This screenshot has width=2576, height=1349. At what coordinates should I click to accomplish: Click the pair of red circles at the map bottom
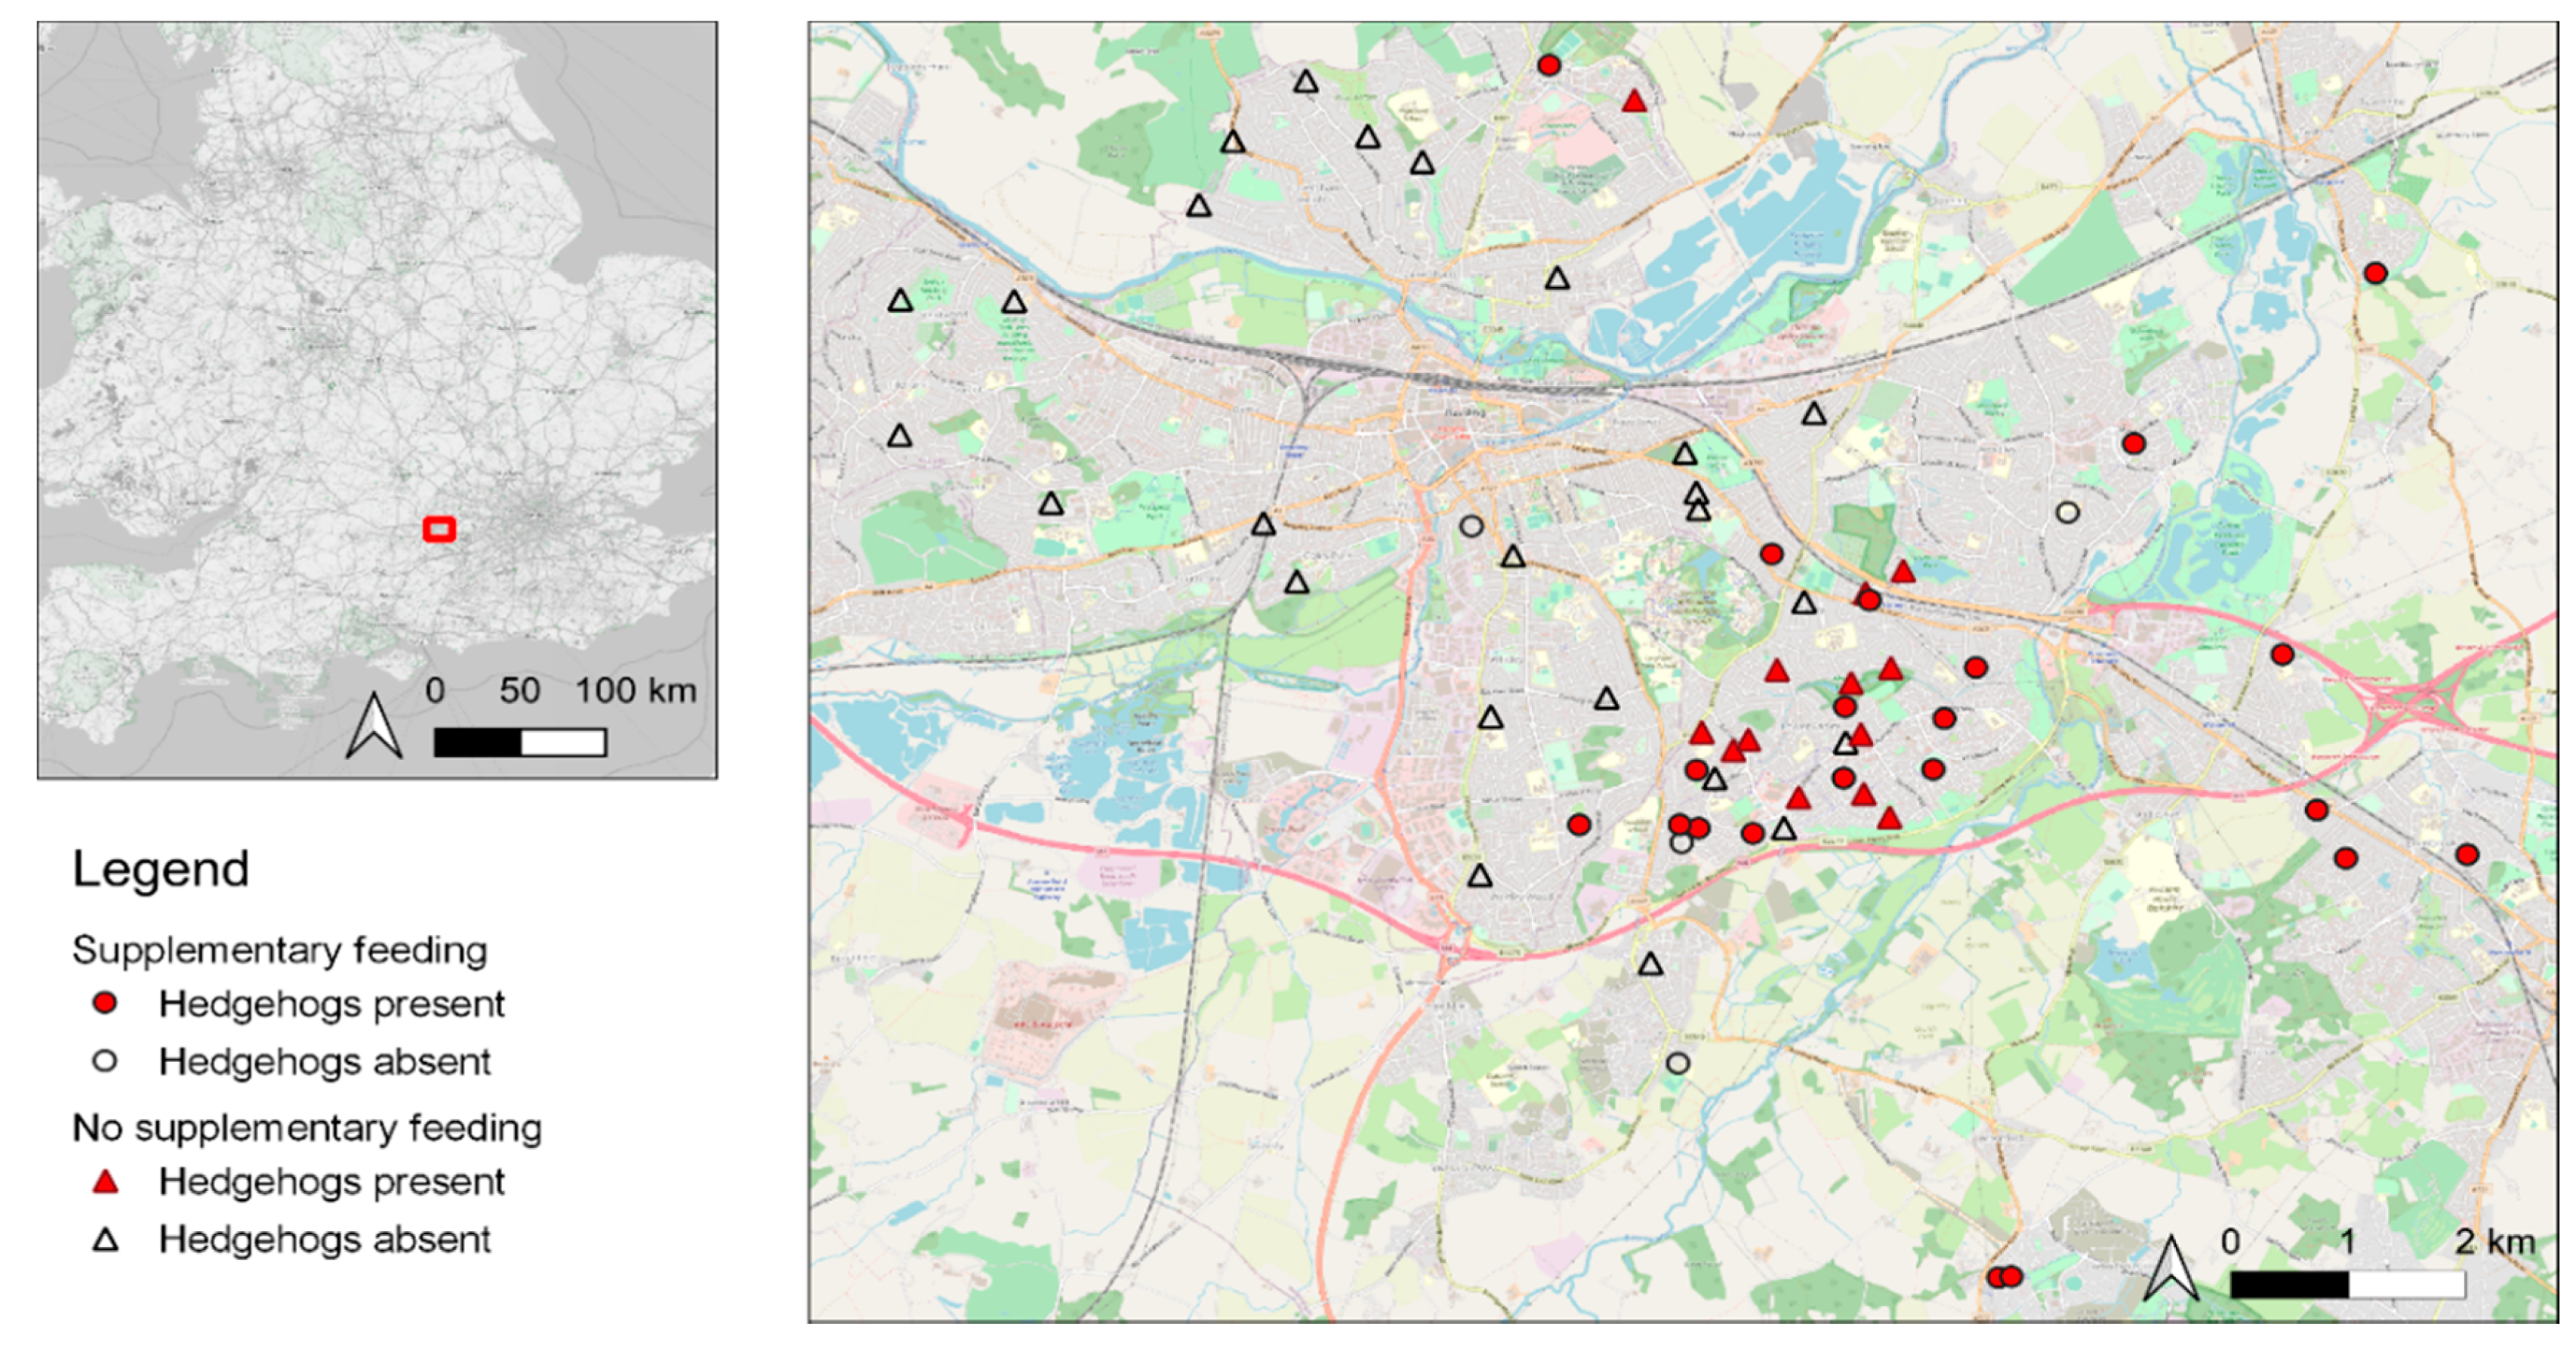2005,1276
